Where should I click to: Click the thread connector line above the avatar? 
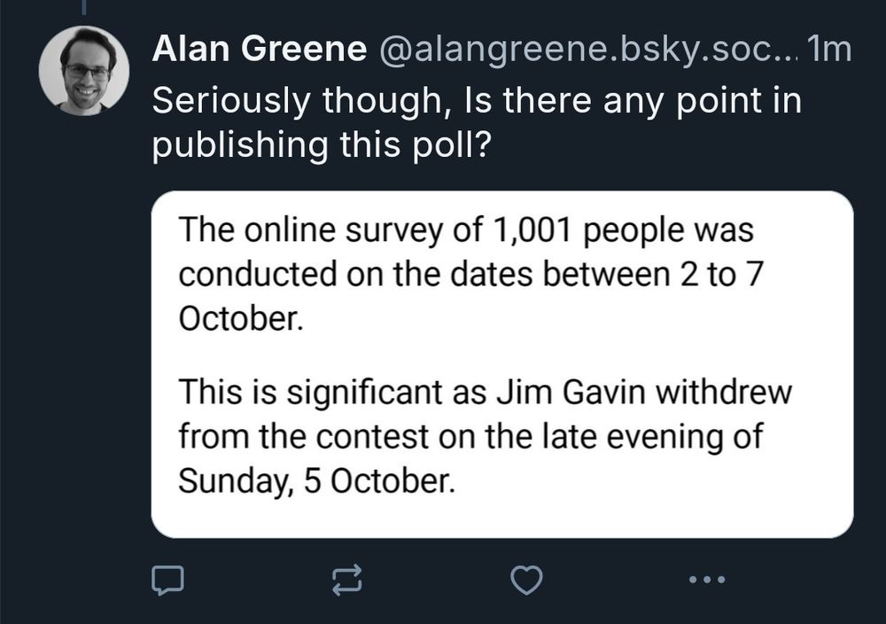click(x=84, y=7)
